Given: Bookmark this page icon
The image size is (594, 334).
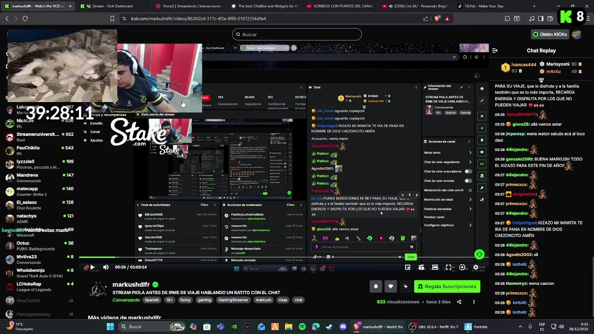Looking at the screenshot, I should click(x=112, y=19).
